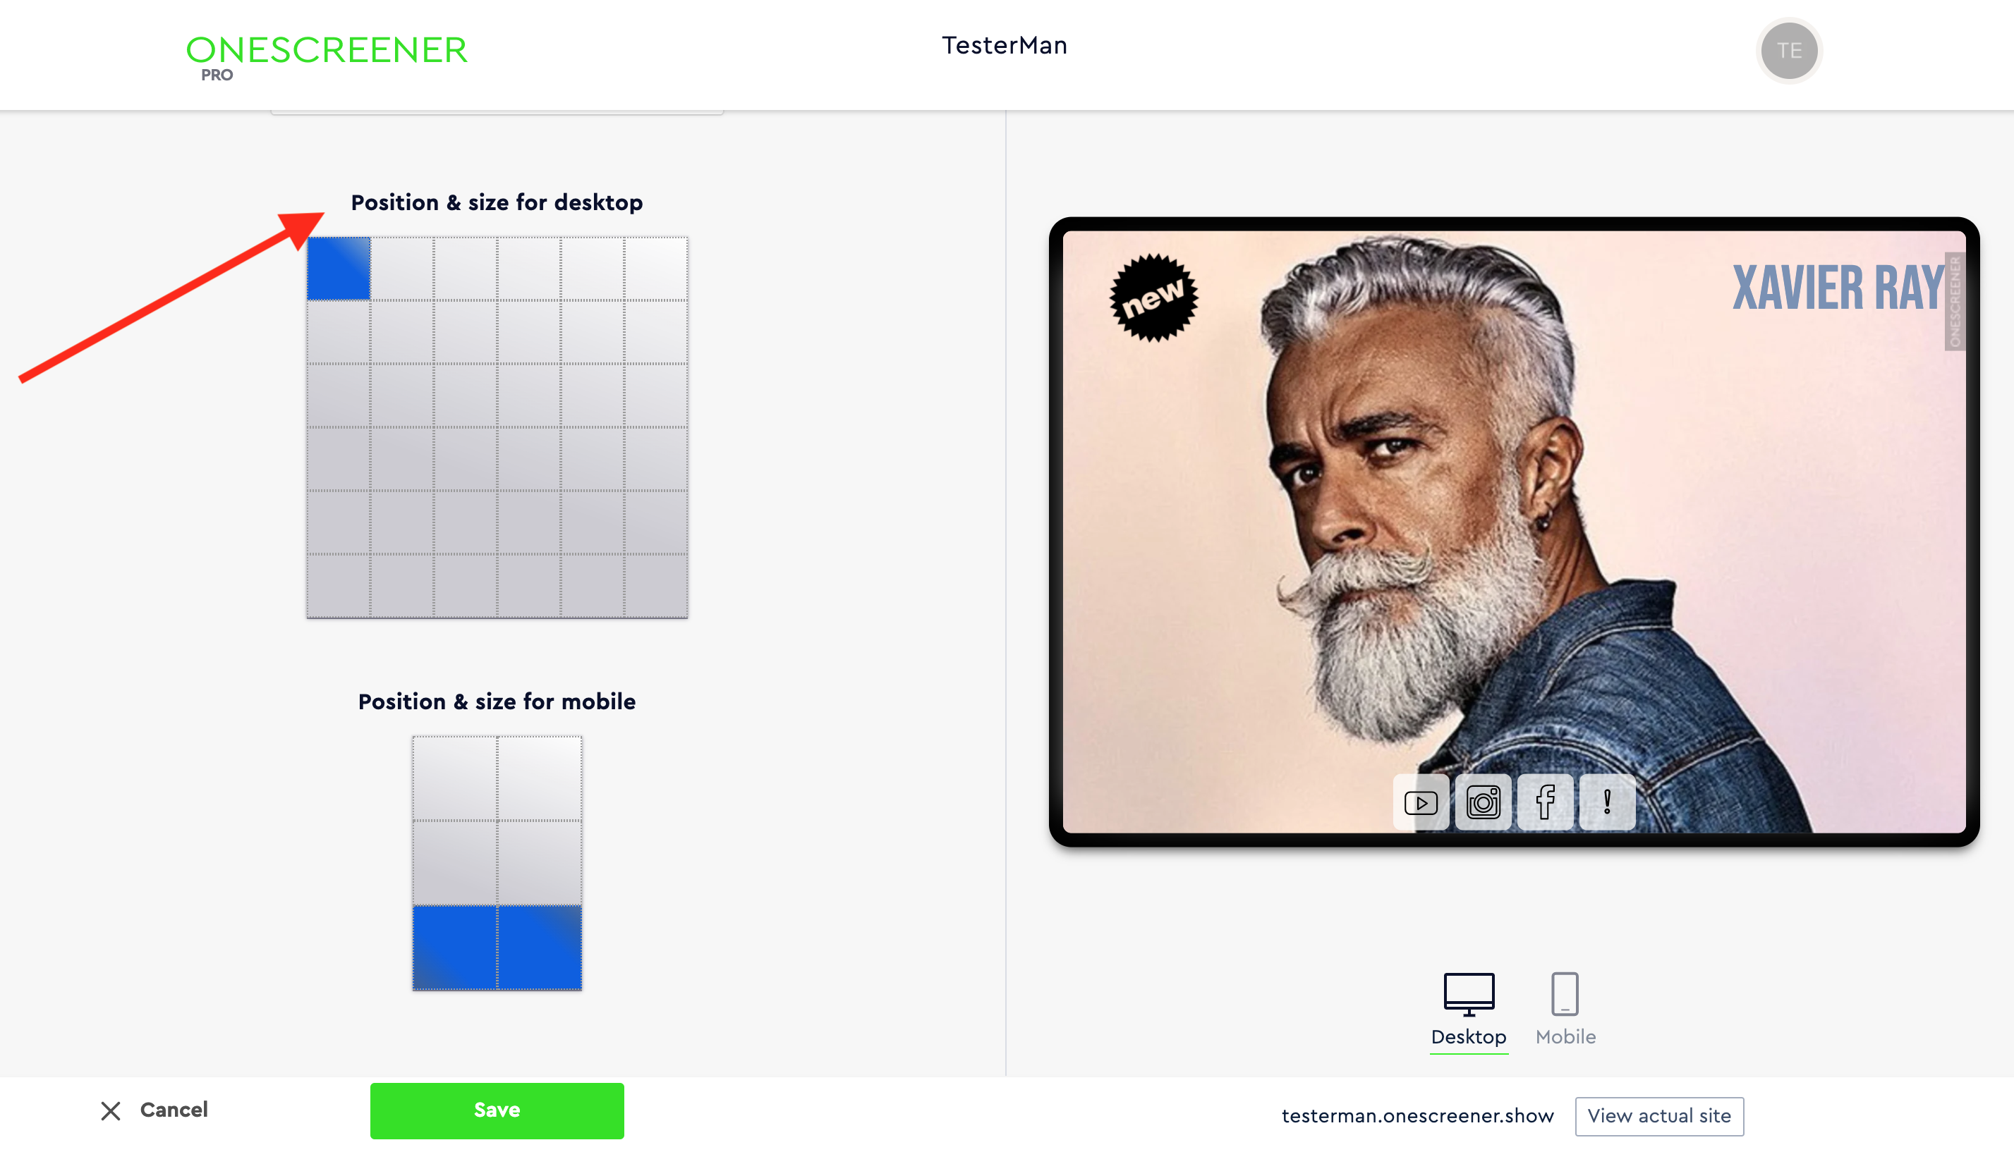The width and height of the screenshot is (2014, 1152).
Task: Click the black 'new' badge sticker
Action: [1153, 298]
